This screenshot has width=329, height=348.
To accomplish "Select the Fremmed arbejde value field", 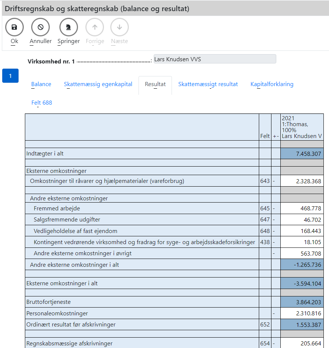I will pos(302,209).
